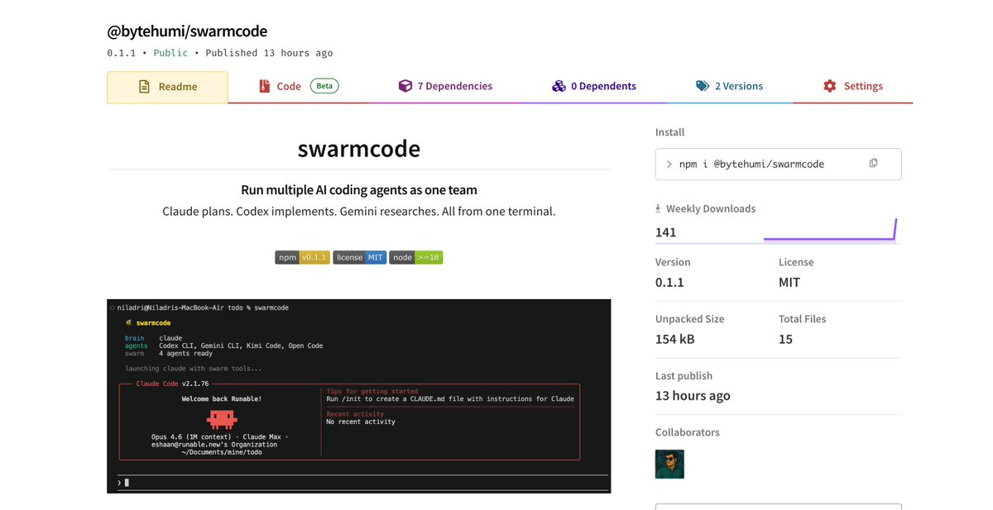Select the npm i @bytehumi/swarmcode install field
The height and width of the screenshot is (510, 993).
click(778, 164)
